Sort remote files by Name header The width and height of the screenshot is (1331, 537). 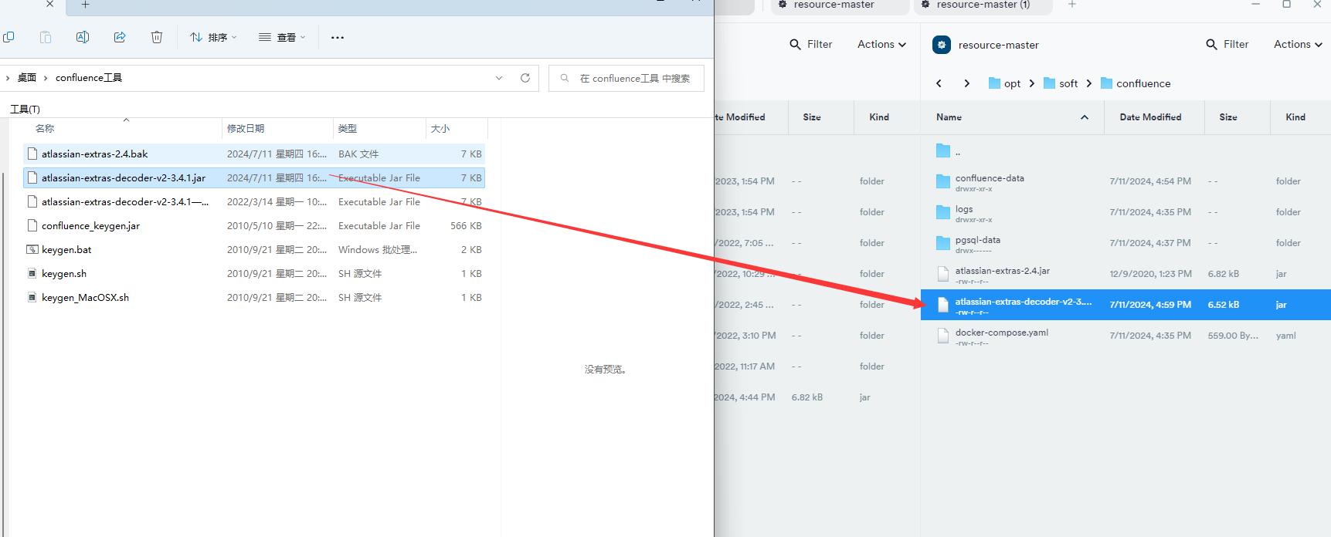[x=949, y=117]
